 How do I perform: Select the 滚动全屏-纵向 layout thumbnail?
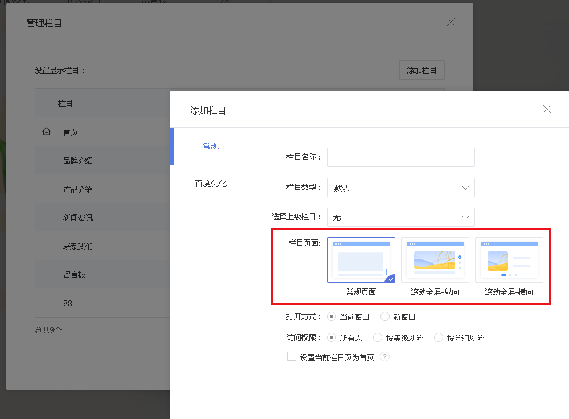(435, 260)
